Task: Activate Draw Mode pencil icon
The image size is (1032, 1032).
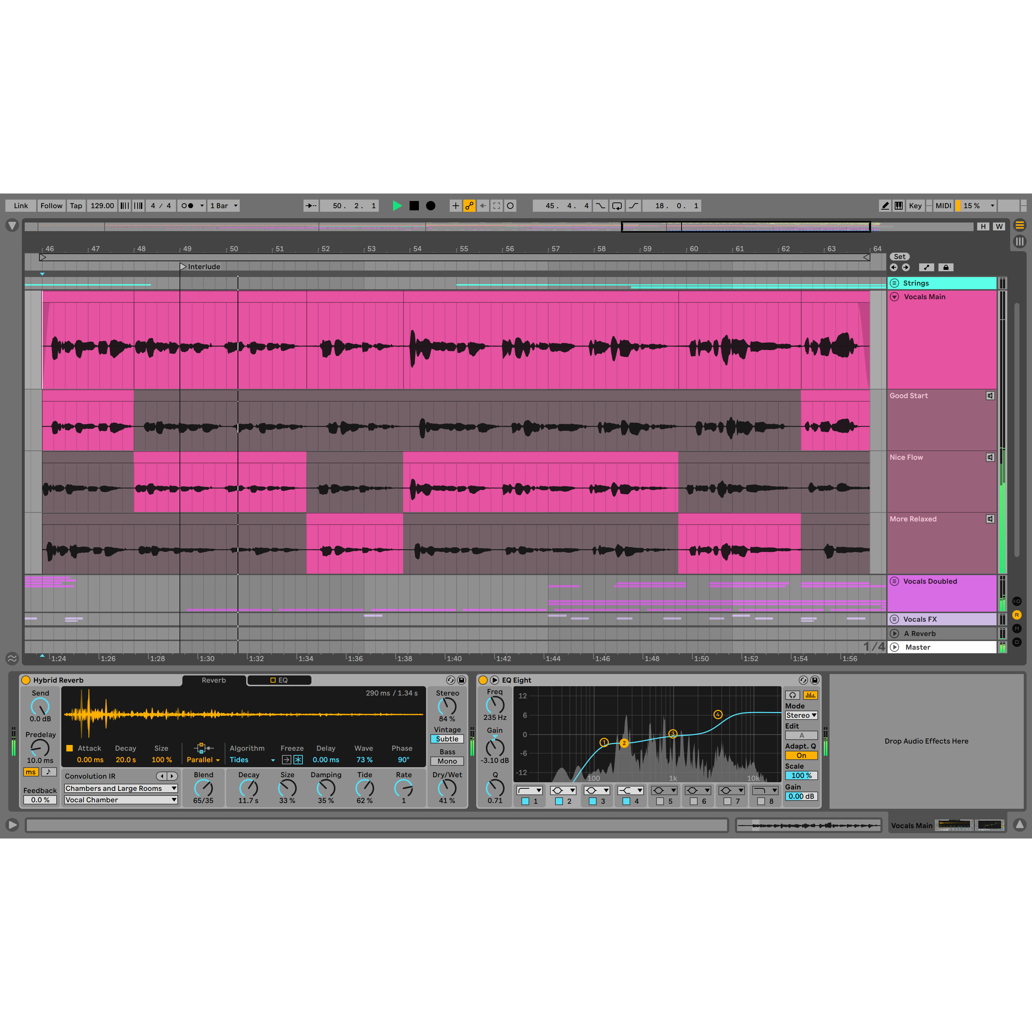Action: click(885, 206)
